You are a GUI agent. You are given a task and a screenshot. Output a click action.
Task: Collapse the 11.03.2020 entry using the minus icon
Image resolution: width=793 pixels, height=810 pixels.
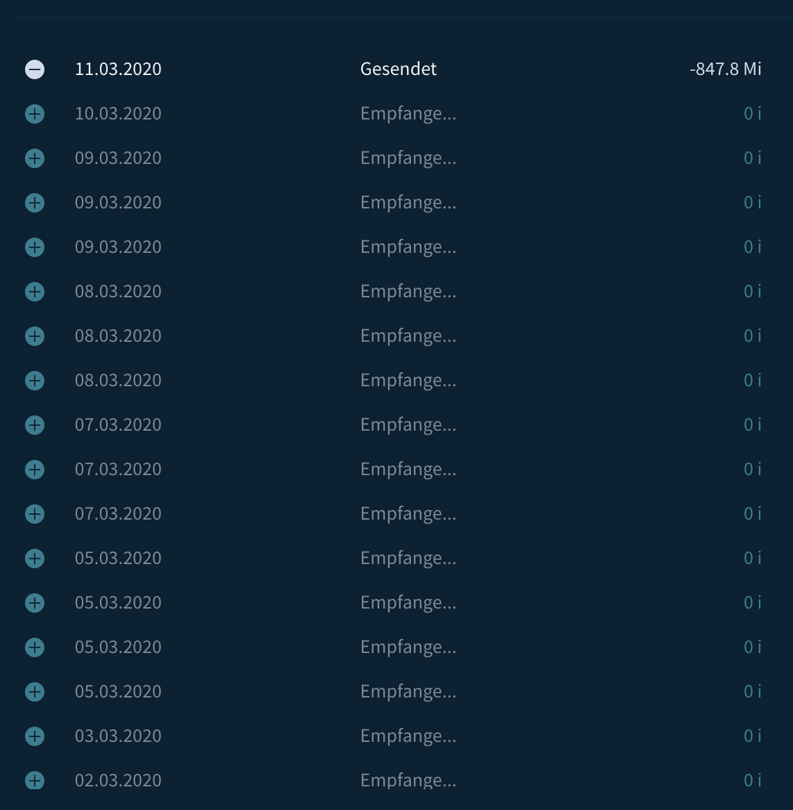pos(35,69)
